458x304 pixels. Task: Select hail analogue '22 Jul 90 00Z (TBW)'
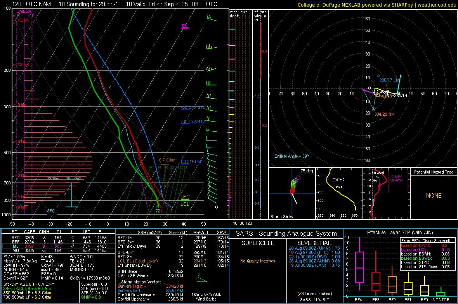[x=314, y=257]
